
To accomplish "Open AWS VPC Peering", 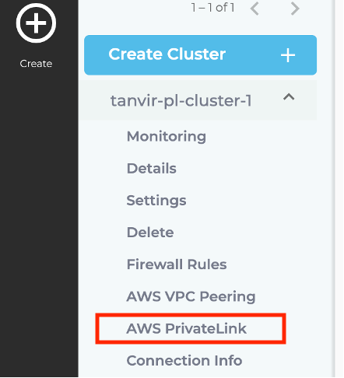I will [x=191, y=296].
